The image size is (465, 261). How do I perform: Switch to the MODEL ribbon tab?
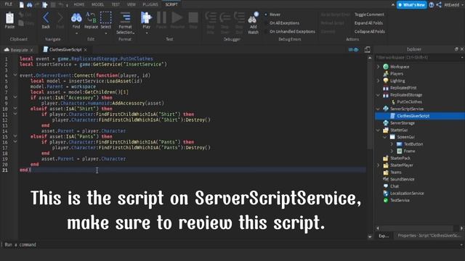pyautogui.click(x=97, y=4)
